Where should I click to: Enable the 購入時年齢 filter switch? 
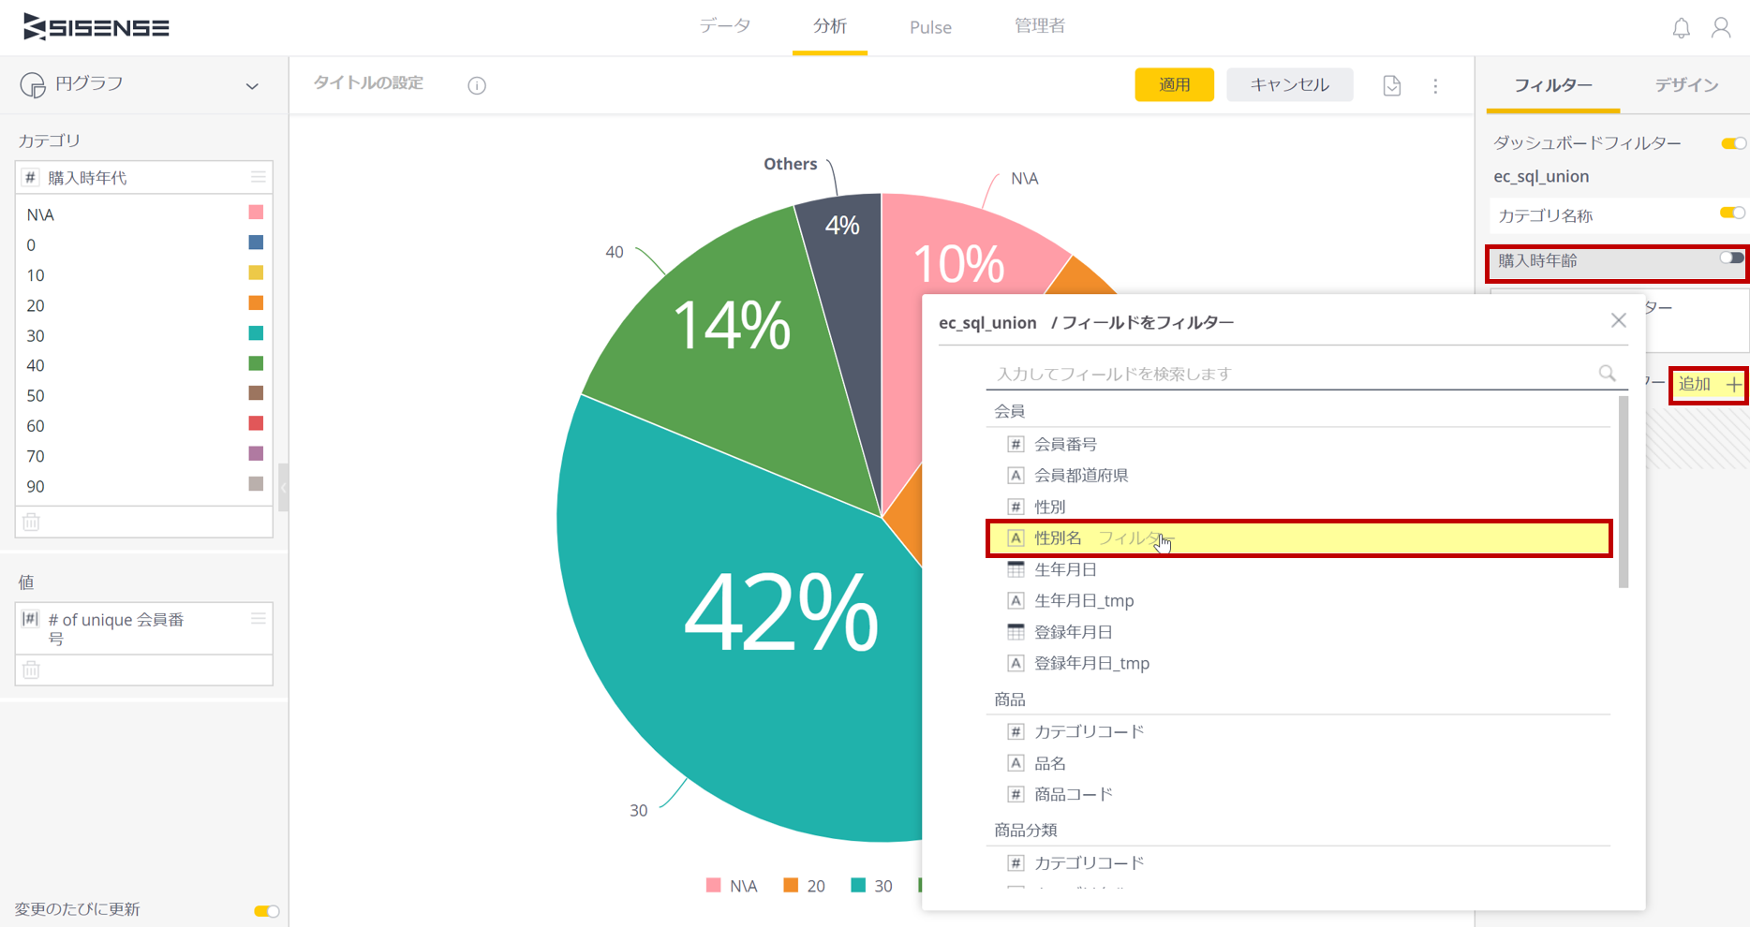point(1731,258)
